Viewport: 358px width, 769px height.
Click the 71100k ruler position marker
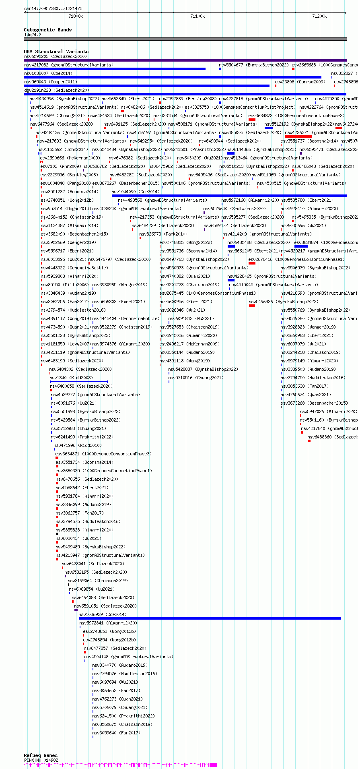click(197, 16)
